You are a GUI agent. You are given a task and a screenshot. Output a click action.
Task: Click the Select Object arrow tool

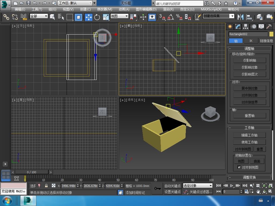[52, 17]
